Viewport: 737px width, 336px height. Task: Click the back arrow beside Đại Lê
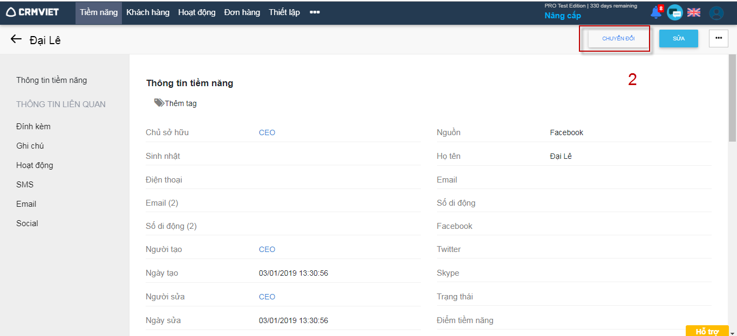16,39
